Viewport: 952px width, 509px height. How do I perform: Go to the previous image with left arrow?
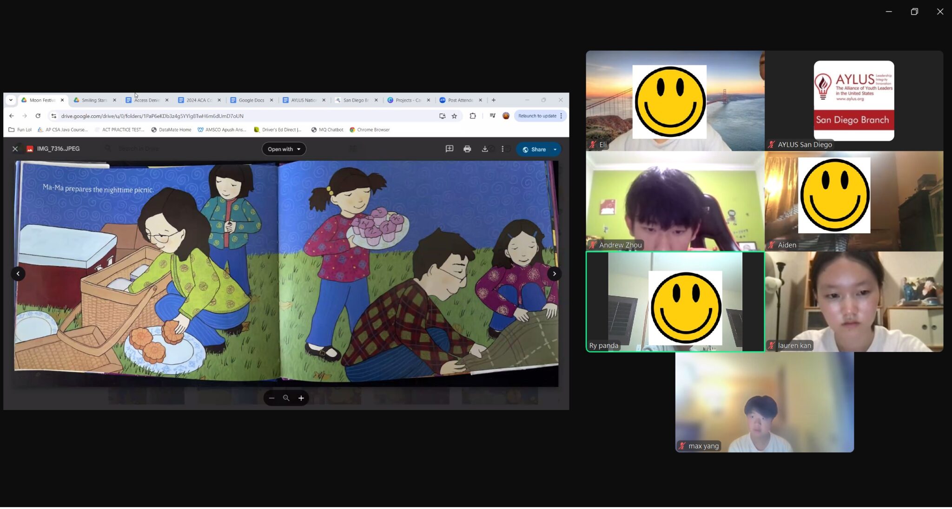point(18,274)
